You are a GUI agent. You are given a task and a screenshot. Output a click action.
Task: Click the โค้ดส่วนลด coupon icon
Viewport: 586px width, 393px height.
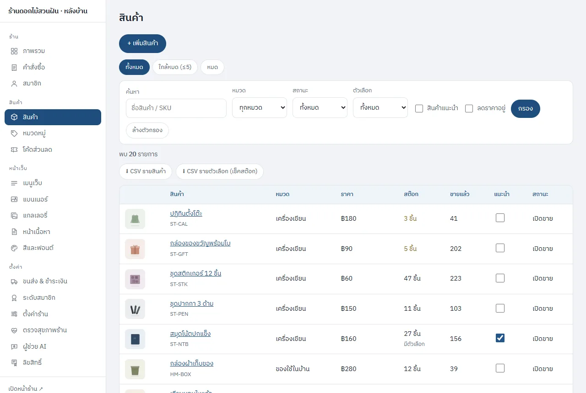(x=14, y=149)
